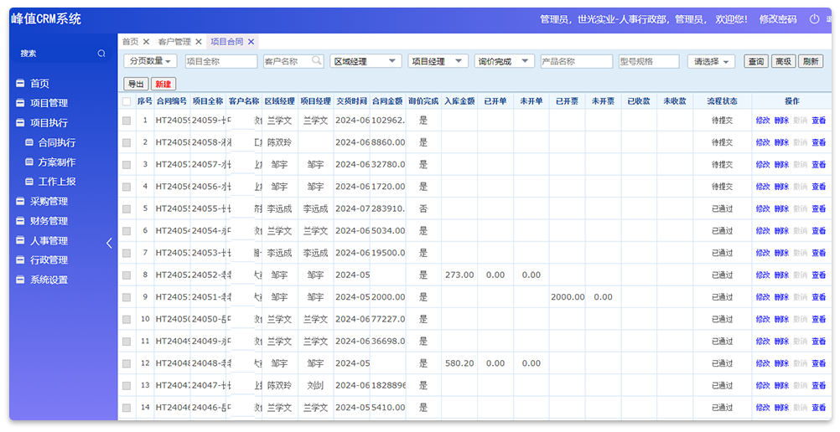
Task: Click 删除 link in row 2
Action: 781,142
